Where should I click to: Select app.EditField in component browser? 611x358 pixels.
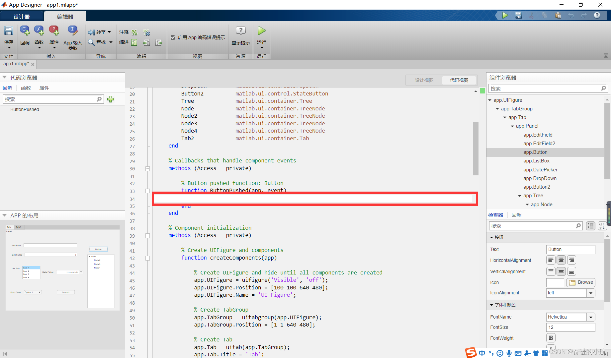tap(538, 135)
